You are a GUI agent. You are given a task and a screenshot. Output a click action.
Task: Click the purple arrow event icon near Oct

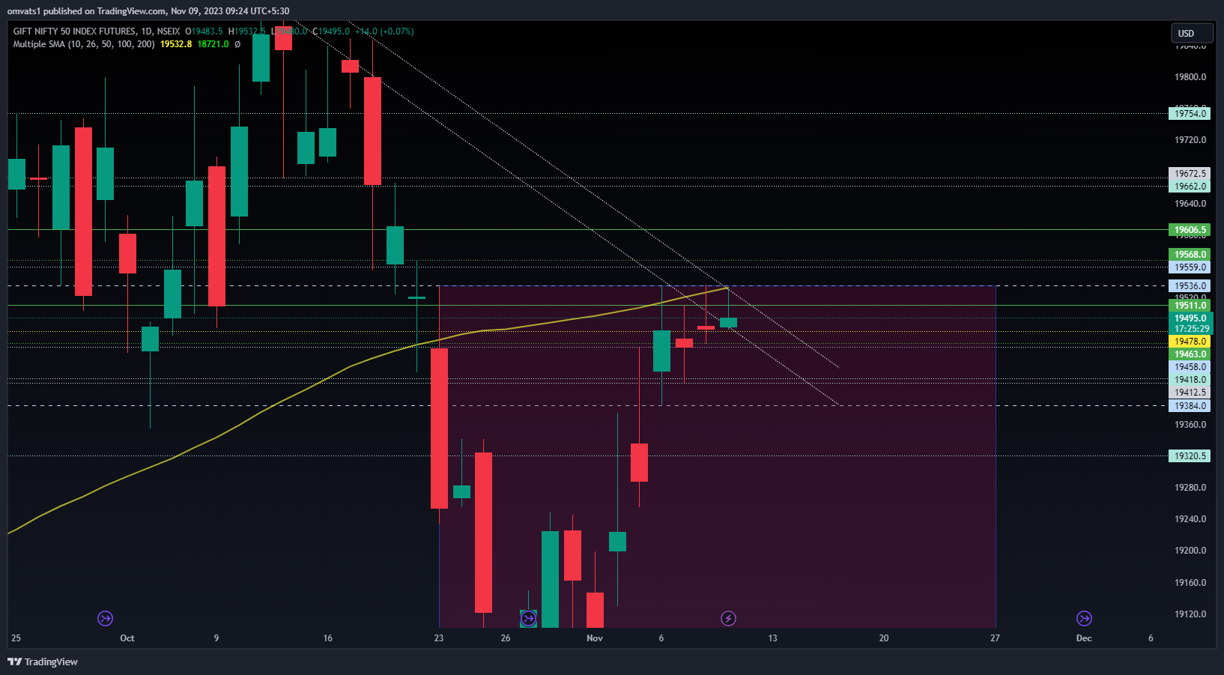pyautogui.click(x=105, y=618)
